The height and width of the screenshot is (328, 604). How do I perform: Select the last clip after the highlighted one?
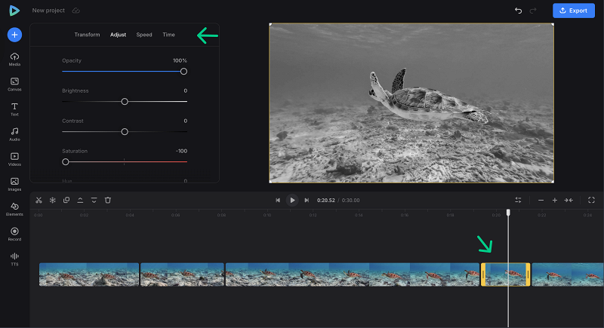click(568, 274)
